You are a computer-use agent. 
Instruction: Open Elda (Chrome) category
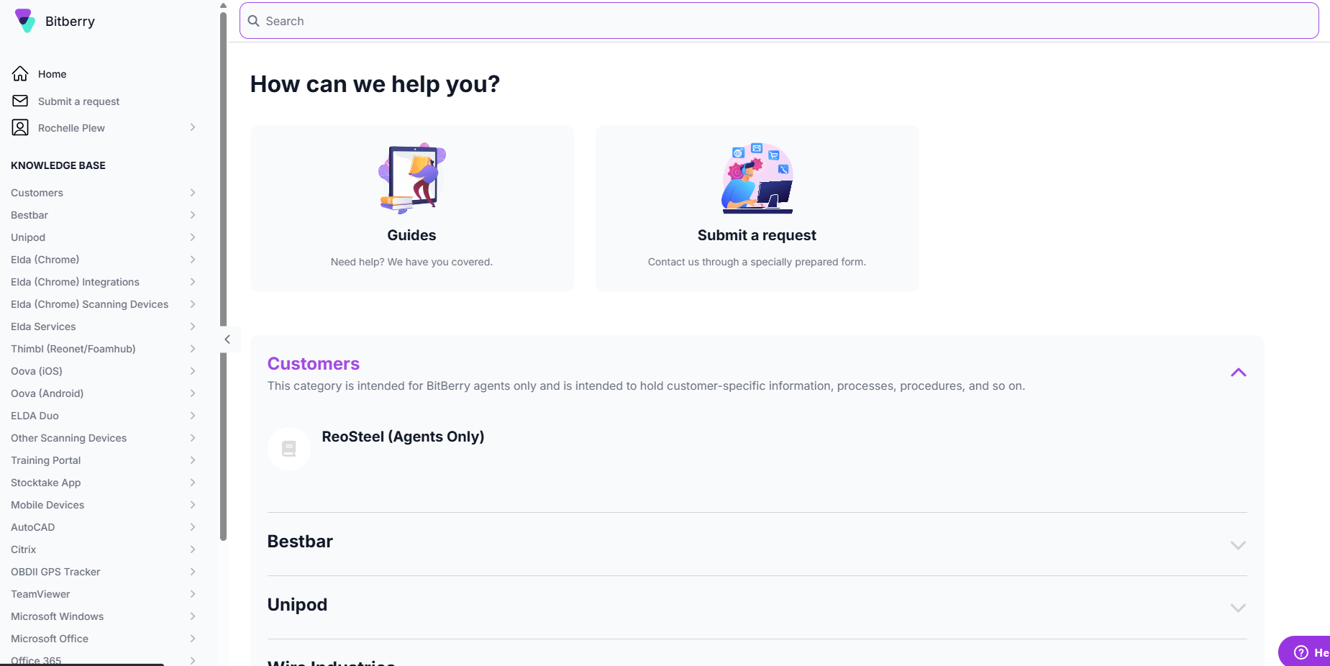tap(45, 260)
